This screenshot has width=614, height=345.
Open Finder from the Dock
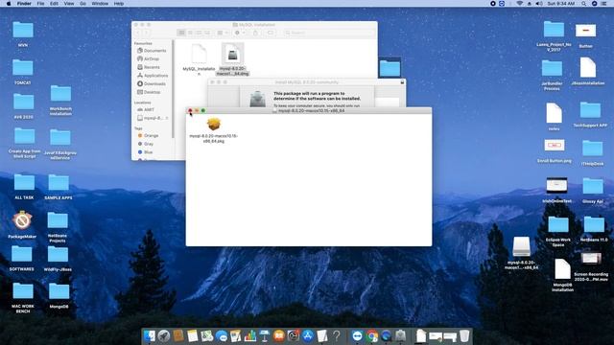(x=150, y=335)
